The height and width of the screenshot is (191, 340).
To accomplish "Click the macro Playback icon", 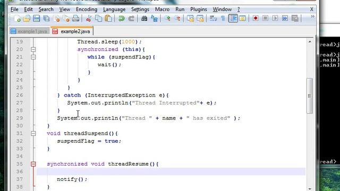I will pos(275,19).
